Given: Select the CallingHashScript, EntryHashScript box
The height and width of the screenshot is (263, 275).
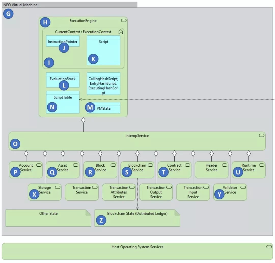Looking at the screenshot, I should click(x=103, y=84).
